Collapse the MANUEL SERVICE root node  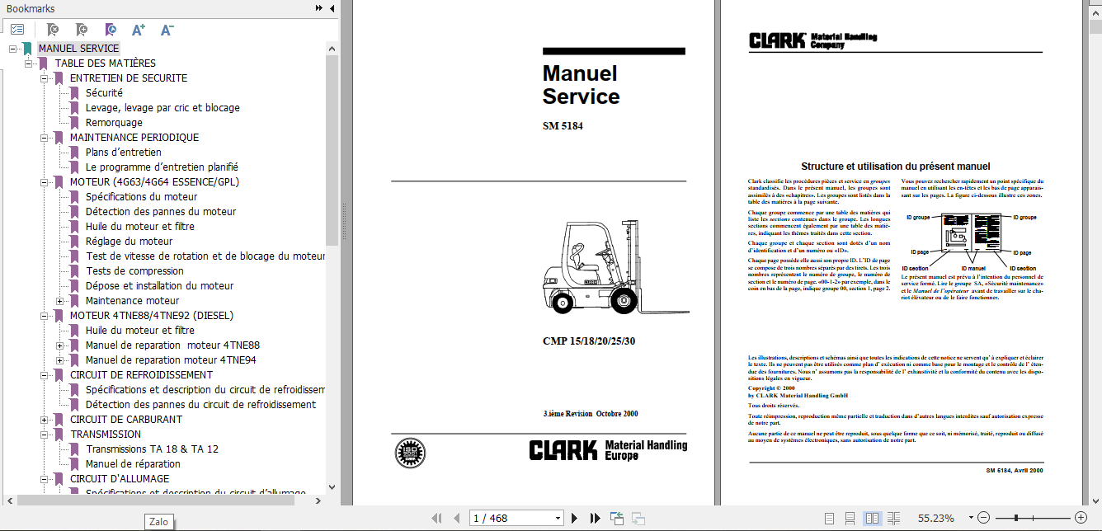12,49
